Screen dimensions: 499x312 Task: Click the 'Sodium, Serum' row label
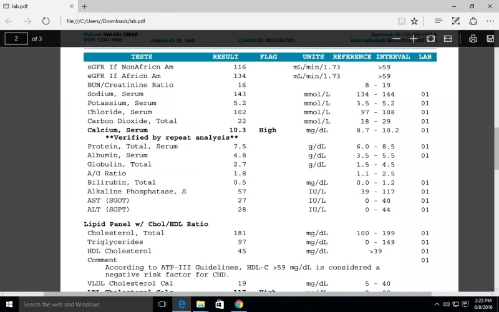point(115,94)
